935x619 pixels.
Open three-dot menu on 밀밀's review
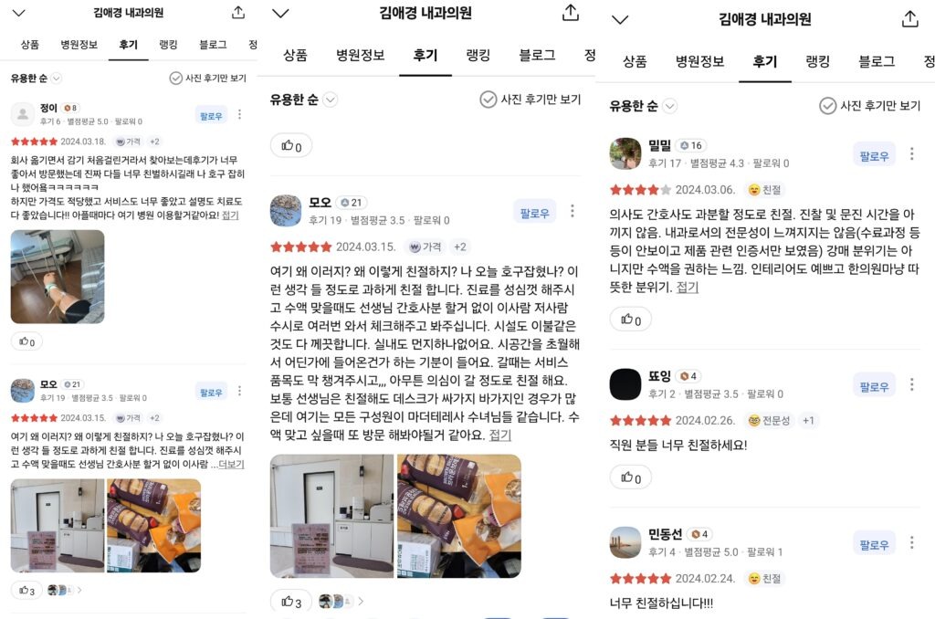click(x=912, y=154)
